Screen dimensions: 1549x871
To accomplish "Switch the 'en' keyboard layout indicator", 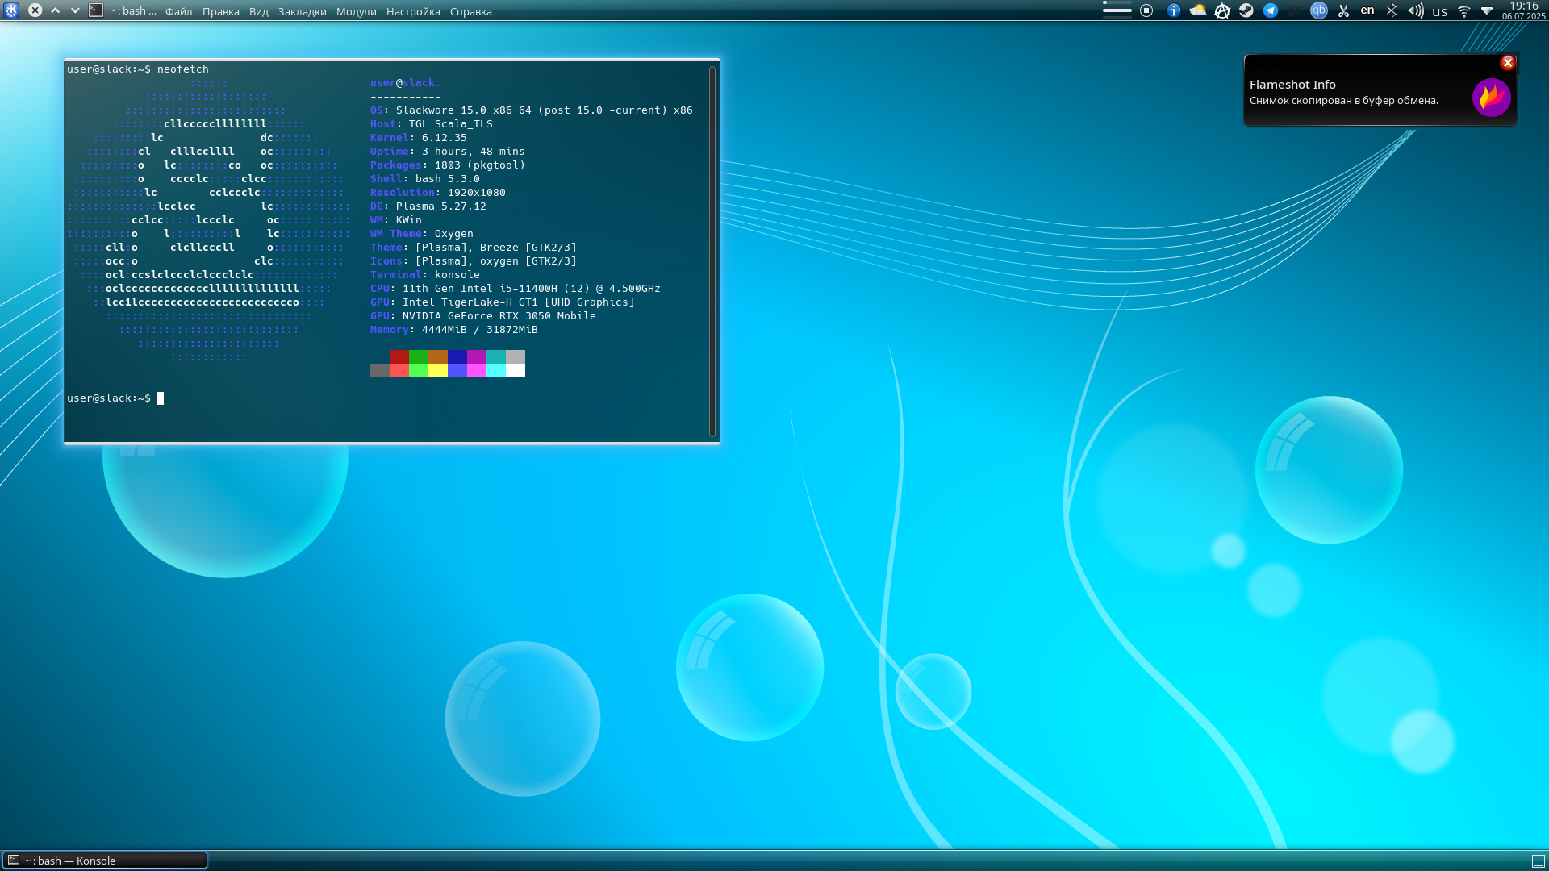I will [x=1367, y=10].
